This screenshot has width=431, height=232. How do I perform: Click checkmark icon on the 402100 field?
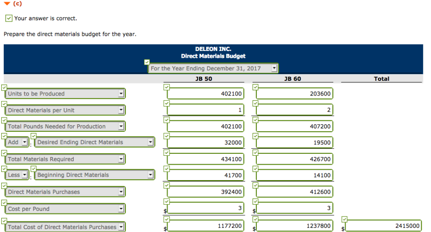tap(167, 87)
